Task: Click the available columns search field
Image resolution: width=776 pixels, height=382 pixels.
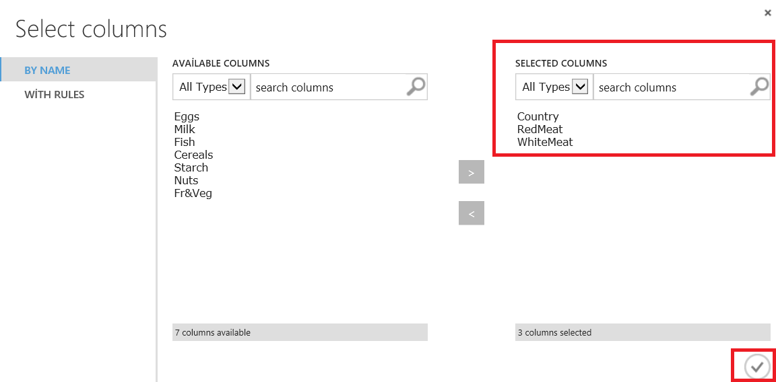Action: [327, 87]
